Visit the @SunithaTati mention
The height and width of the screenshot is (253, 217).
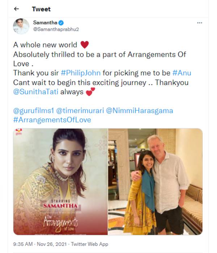coord(36,92)
